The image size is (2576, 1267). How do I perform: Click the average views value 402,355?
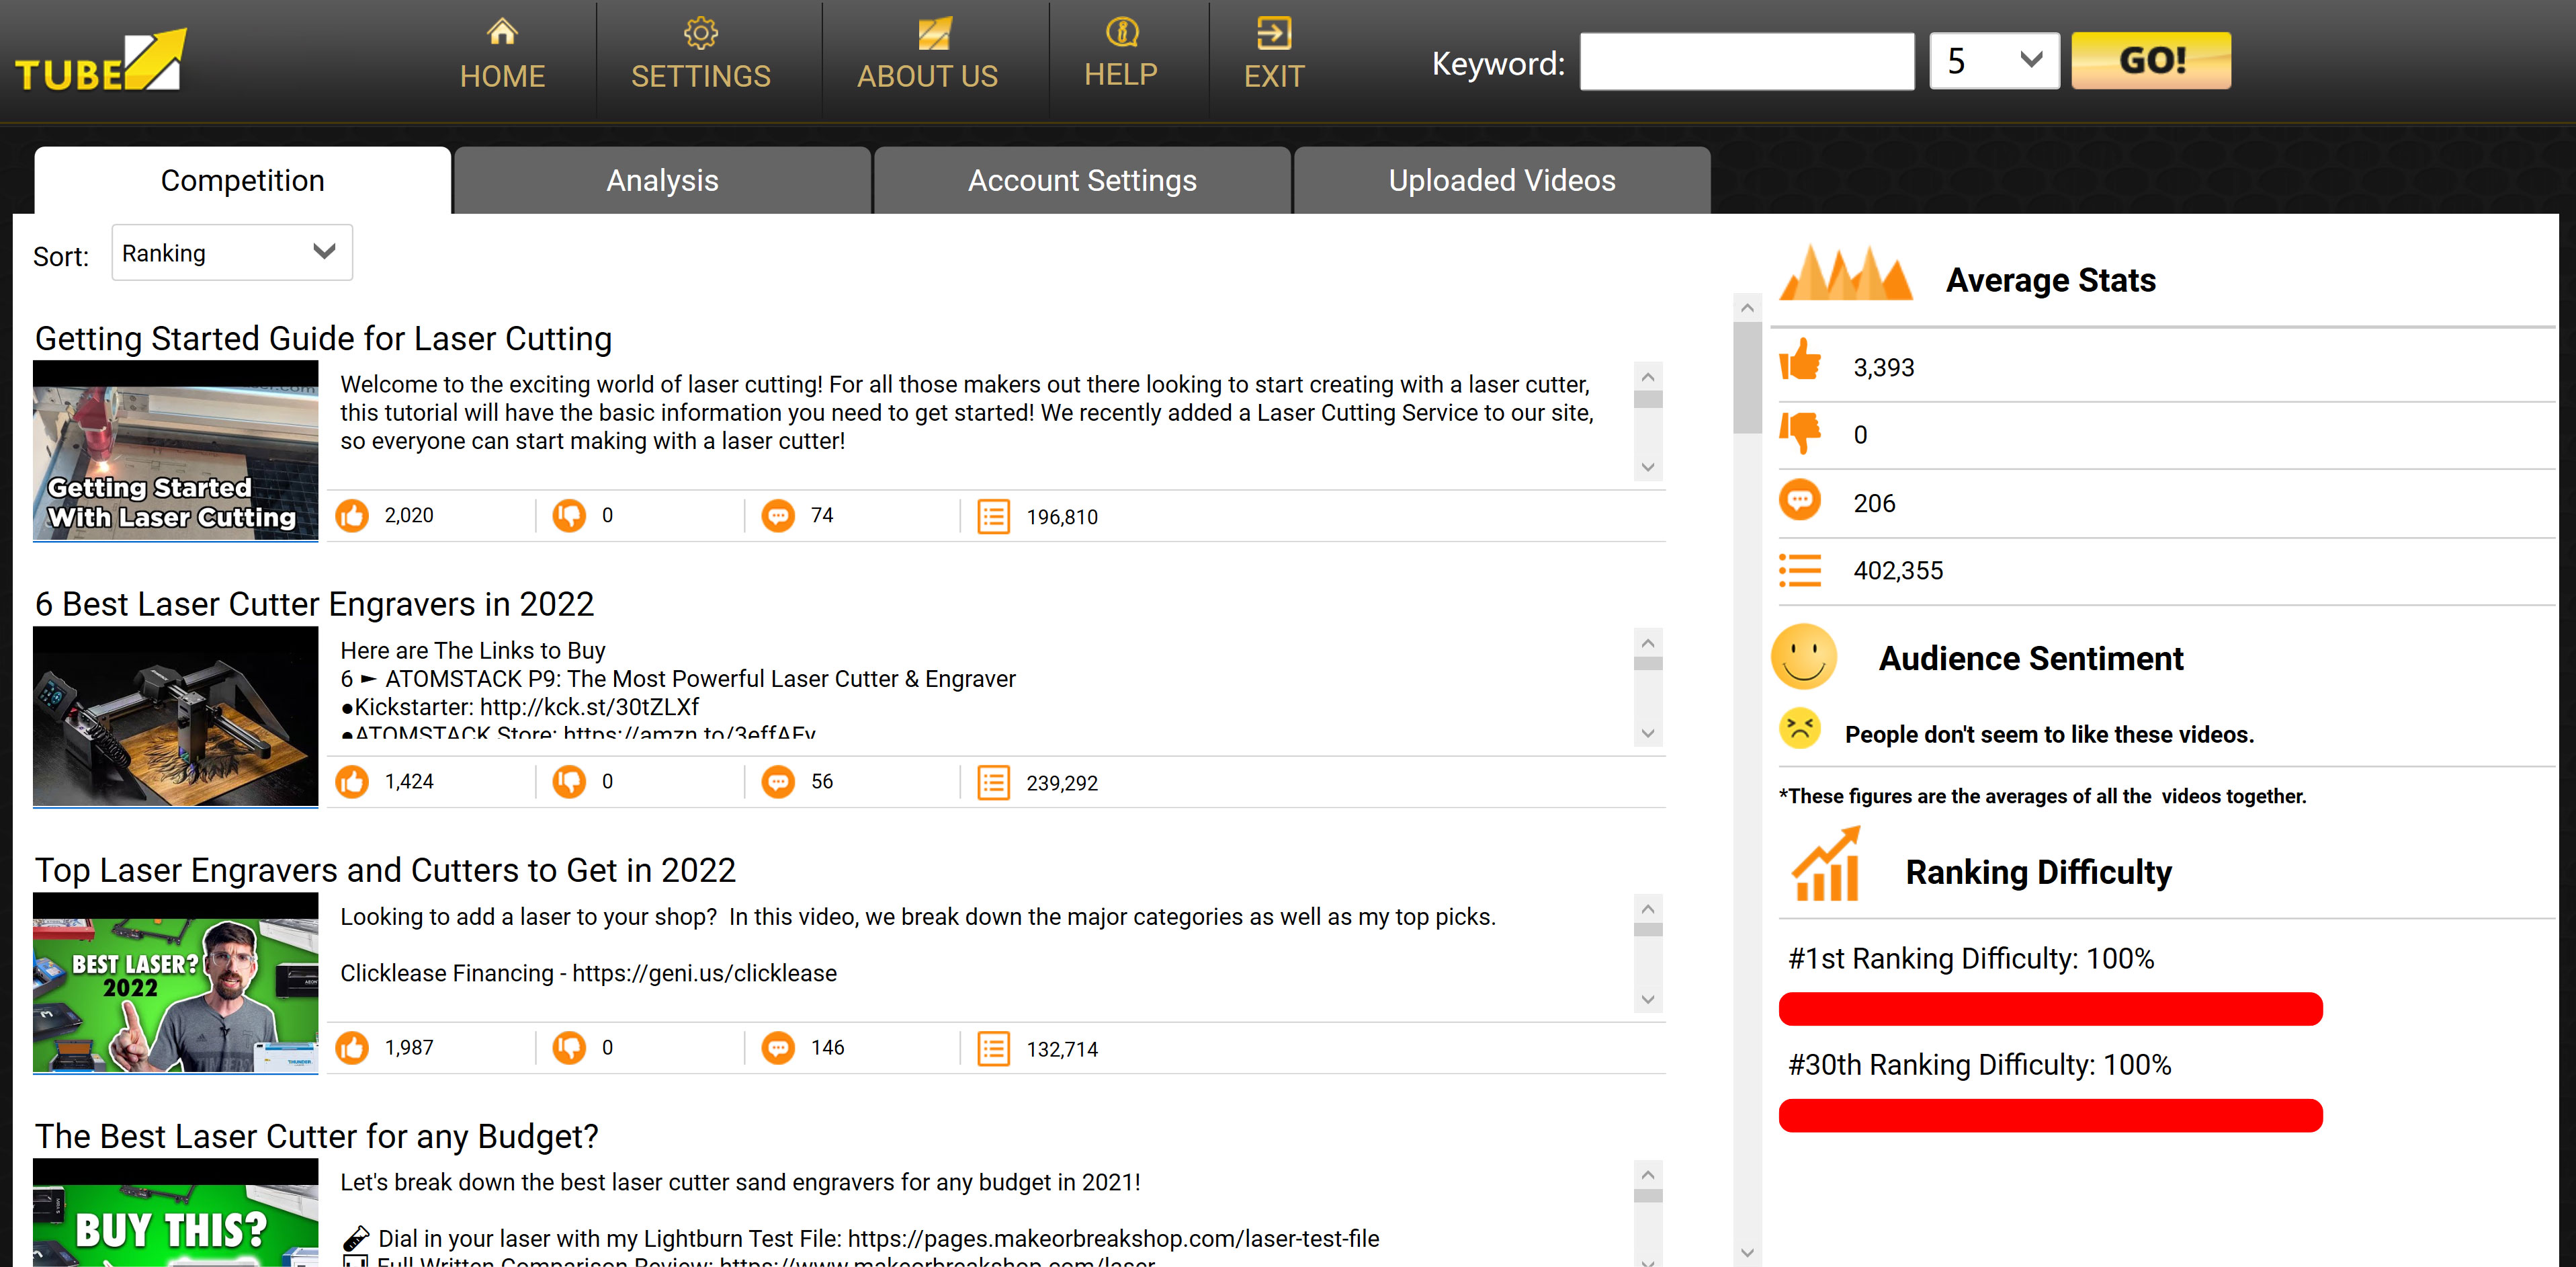pyautogui.click(x=1898, y=571)
